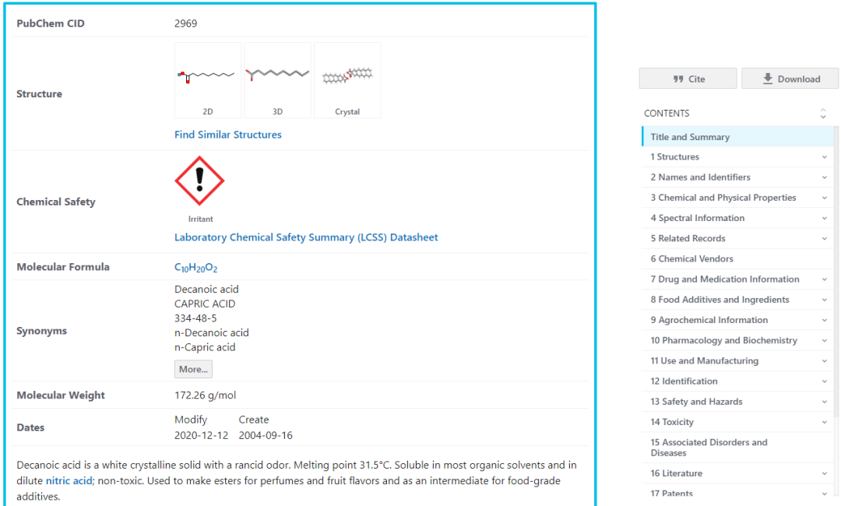Screen dimensions: 841x506
Task: Open the 2D structure thumbnail
Action: (207, 79)
